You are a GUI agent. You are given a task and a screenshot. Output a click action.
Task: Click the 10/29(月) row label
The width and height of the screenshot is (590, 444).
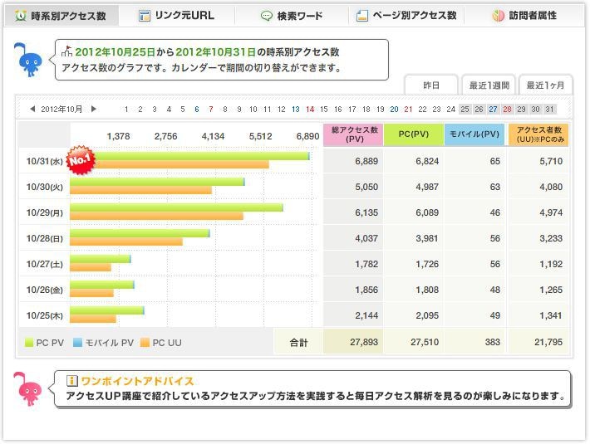pos(44,212)
